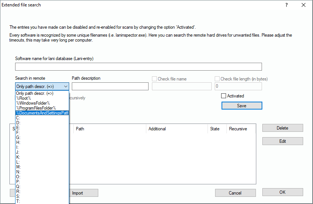Open Import function
313x204 pixels.
[77, 193]
